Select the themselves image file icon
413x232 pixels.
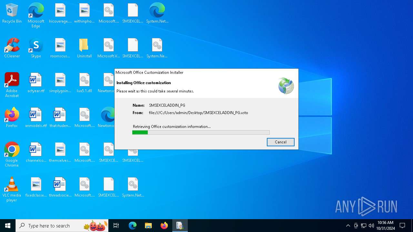click(60, 153)
